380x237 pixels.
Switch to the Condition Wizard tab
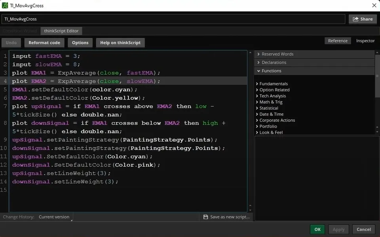(20, 31)
